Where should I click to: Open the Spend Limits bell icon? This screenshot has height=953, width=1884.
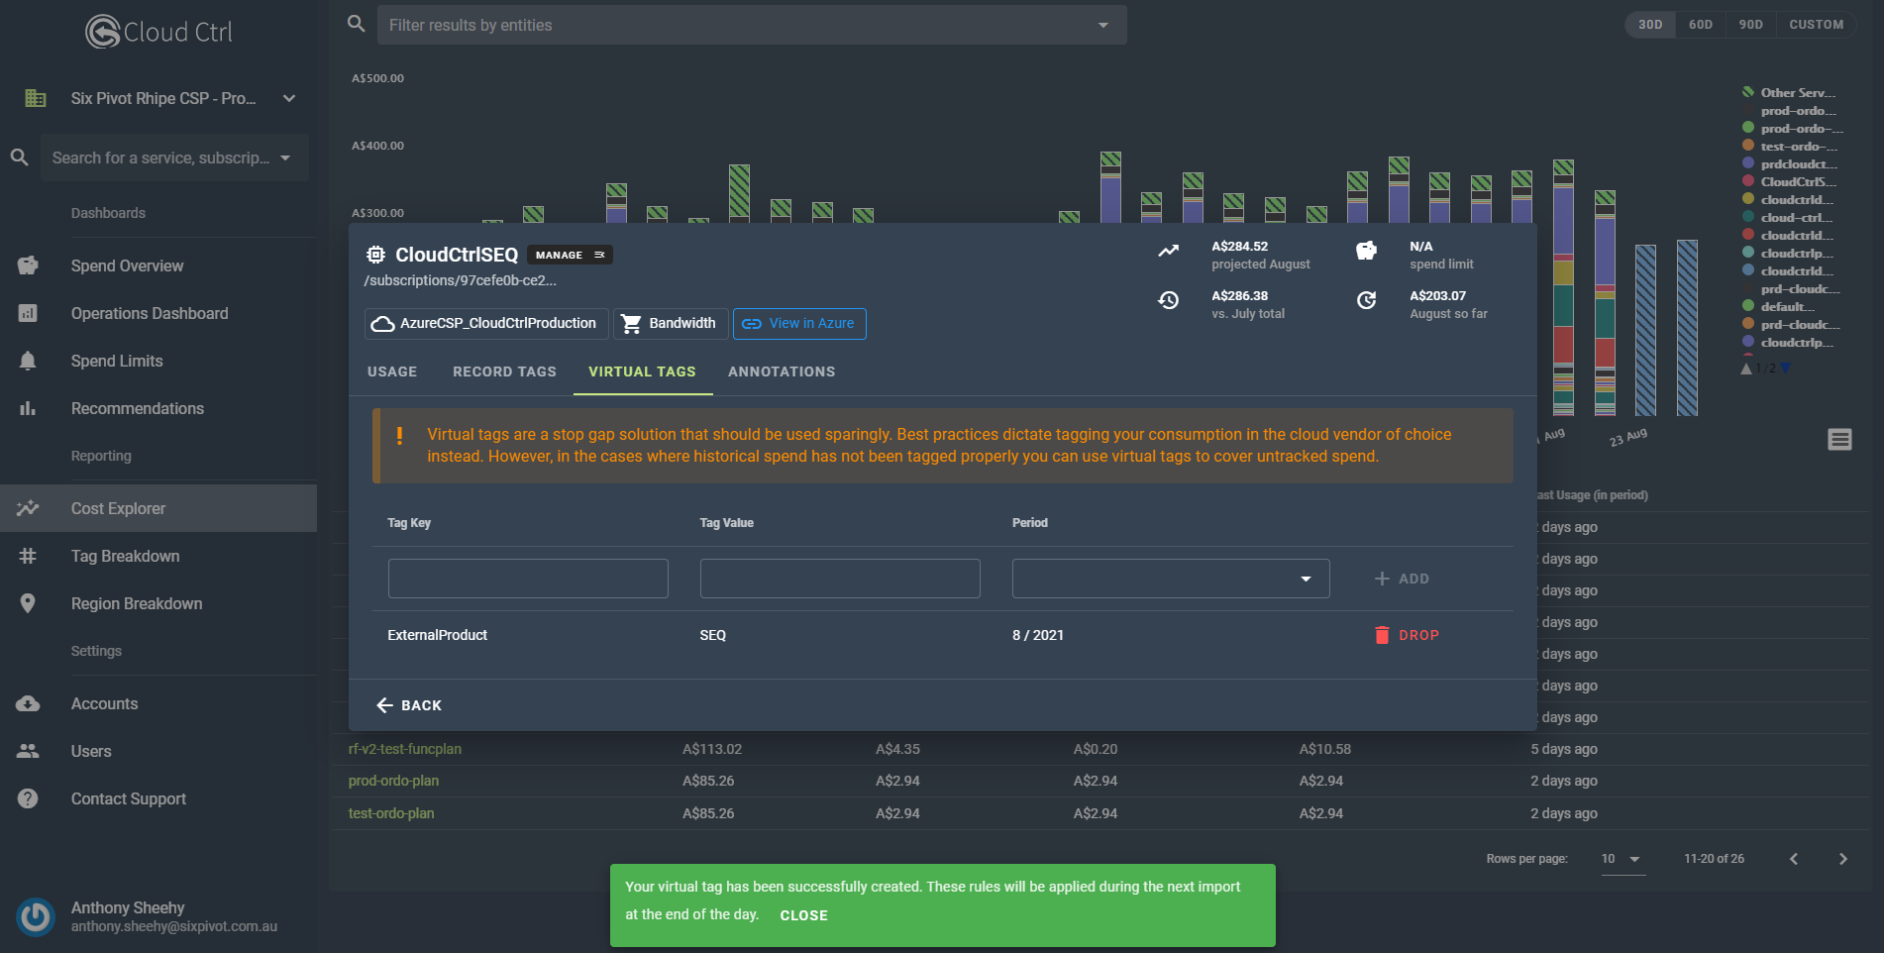[28, 361]
